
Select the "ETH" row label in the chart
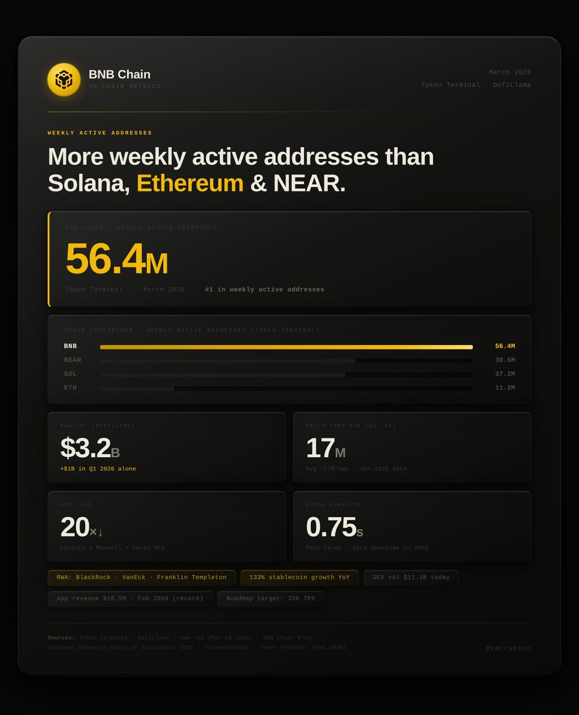point(70,388)
